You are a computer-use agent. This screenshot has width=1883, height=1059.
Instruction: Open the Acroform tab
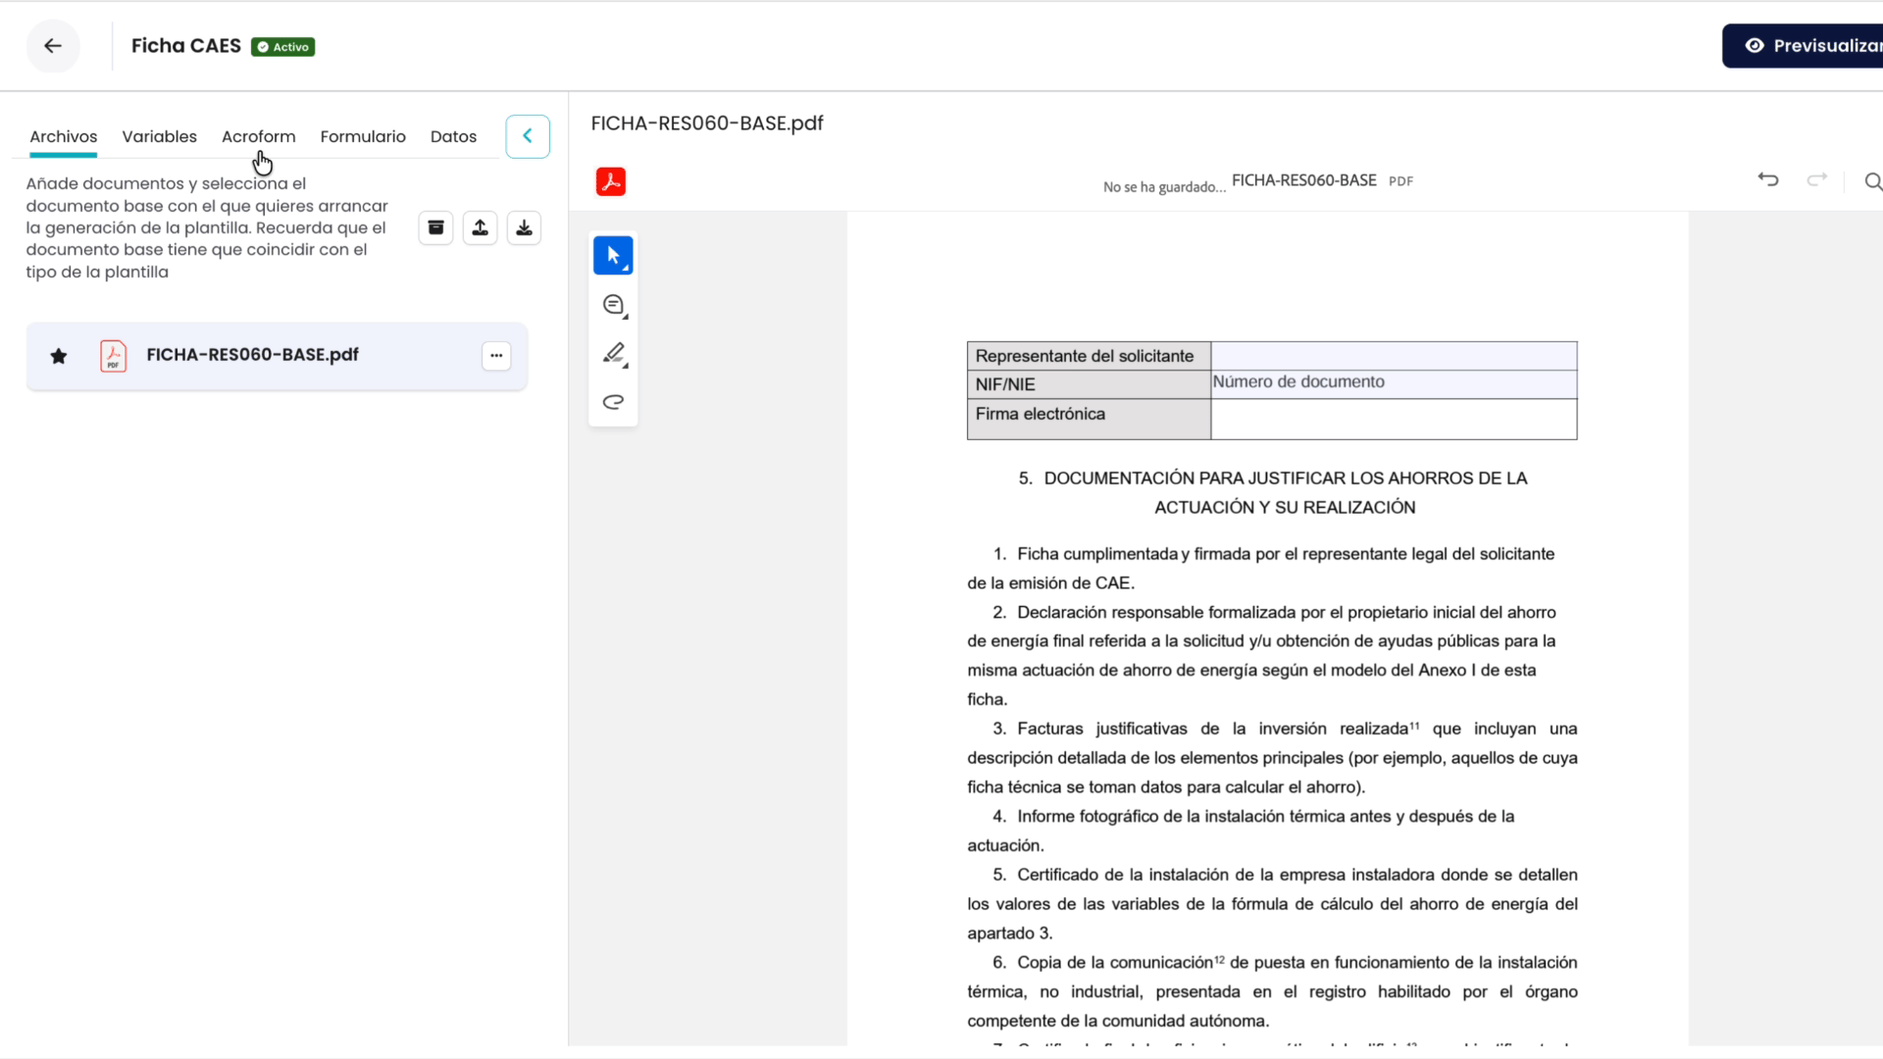point(258,136)
